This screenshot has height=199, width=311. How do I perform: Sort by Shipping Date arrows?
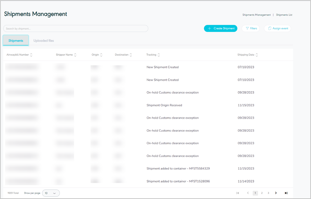(x=257, y=55)
